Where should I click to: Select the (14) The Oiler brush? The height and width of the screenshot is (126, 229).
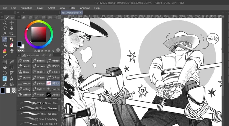click(x=37, y=114)
